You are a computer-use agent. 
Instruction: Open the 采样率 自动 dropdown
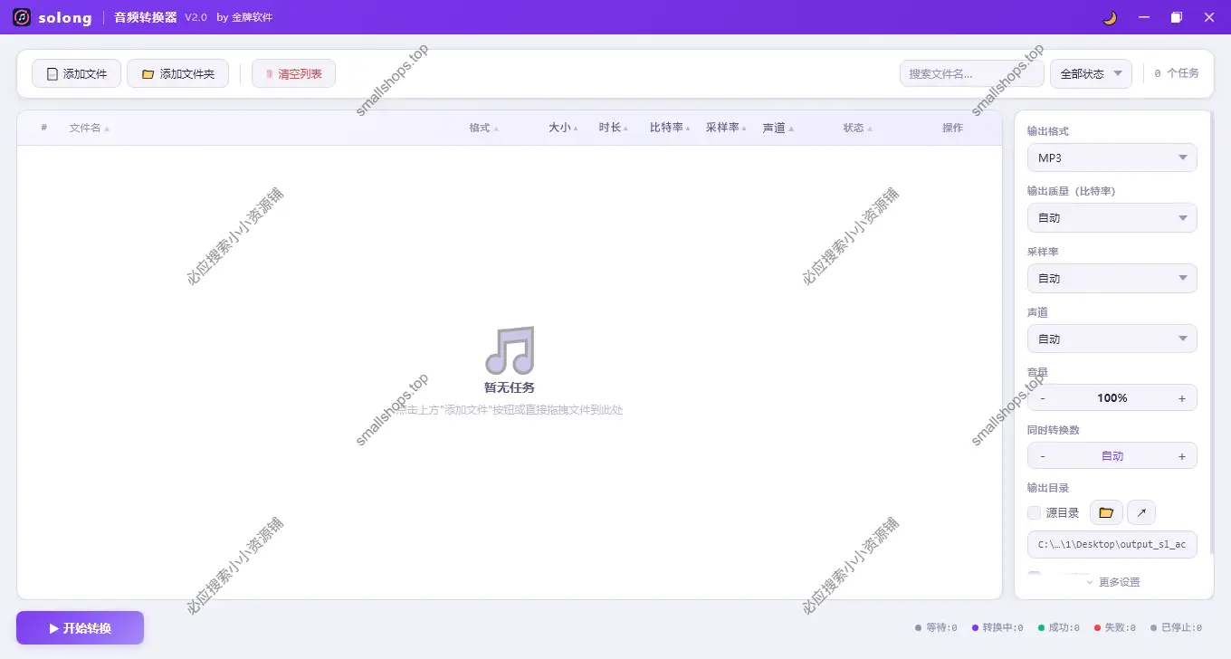click(1112, 278)
